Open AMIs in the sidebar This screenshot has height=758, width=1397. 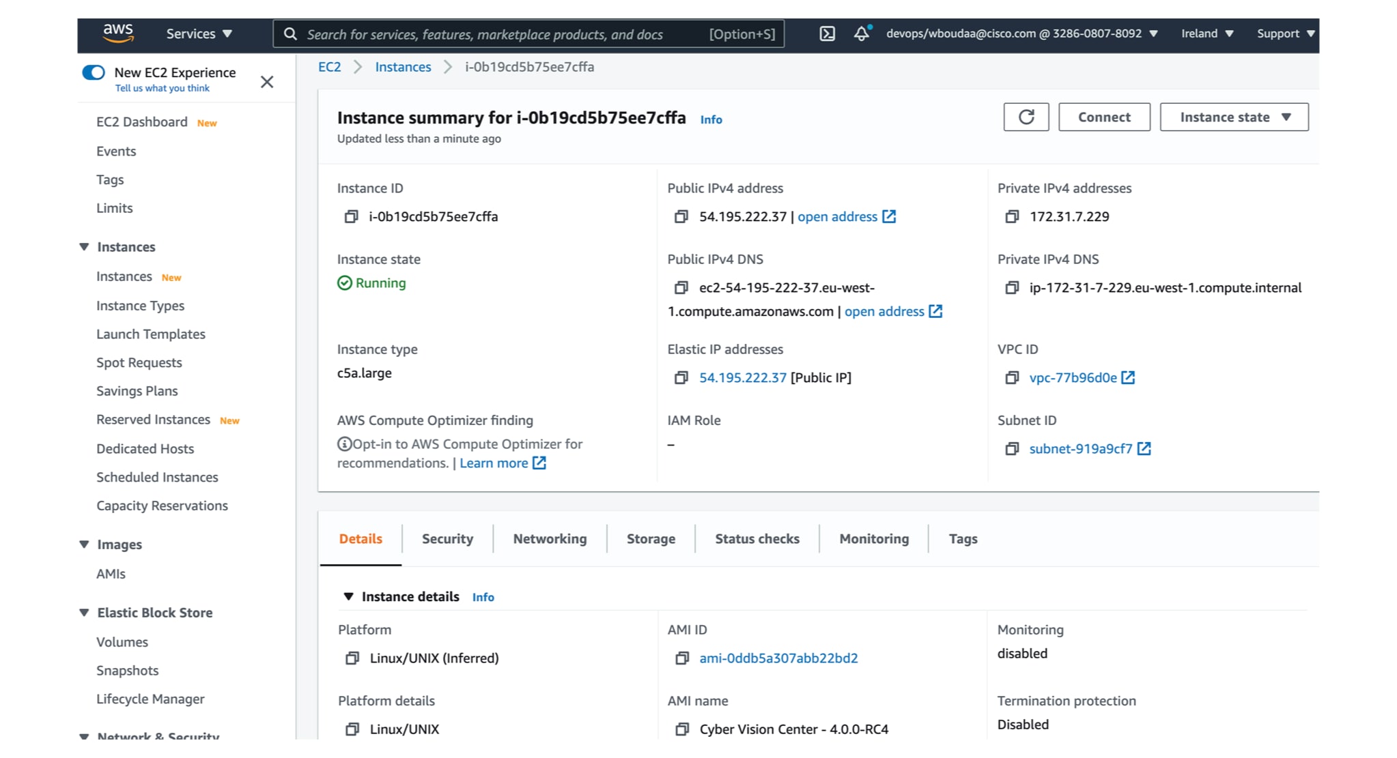point(111,573)
